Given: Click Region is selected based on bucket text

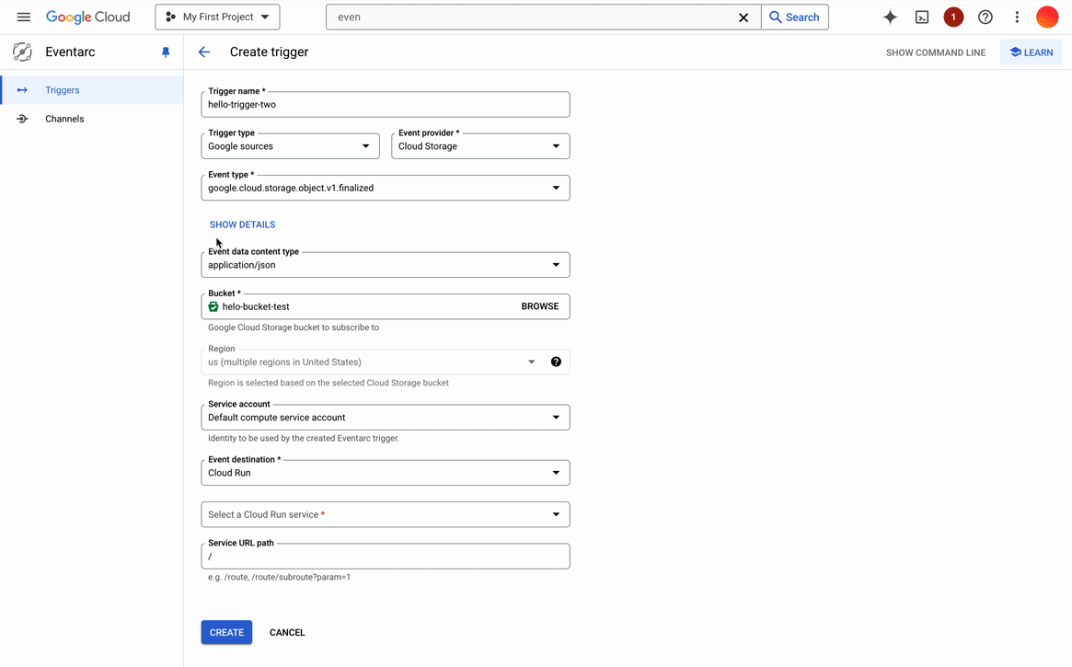Looking at the screenshot, I should point(329,383).
